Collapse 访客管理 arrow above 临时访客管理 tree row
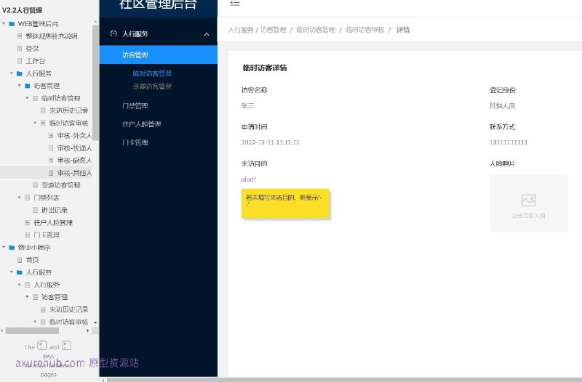The width and height of the screenshot is (582, 382). tap(20, 86)
